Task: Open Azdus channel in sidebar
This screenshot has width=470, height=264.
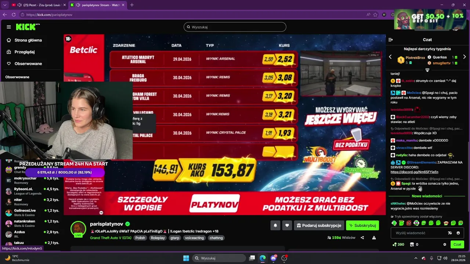Action: [x=32, y=234]
